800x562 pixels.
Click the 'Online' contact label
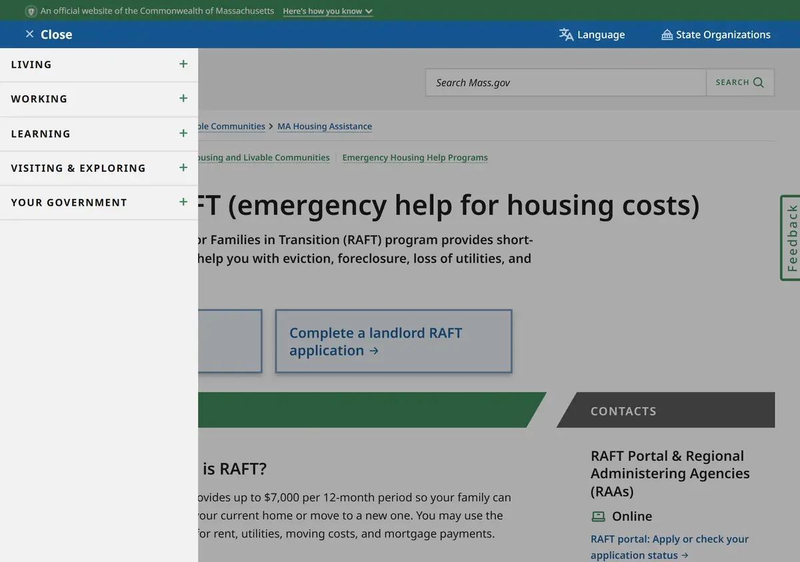[632, 516]
